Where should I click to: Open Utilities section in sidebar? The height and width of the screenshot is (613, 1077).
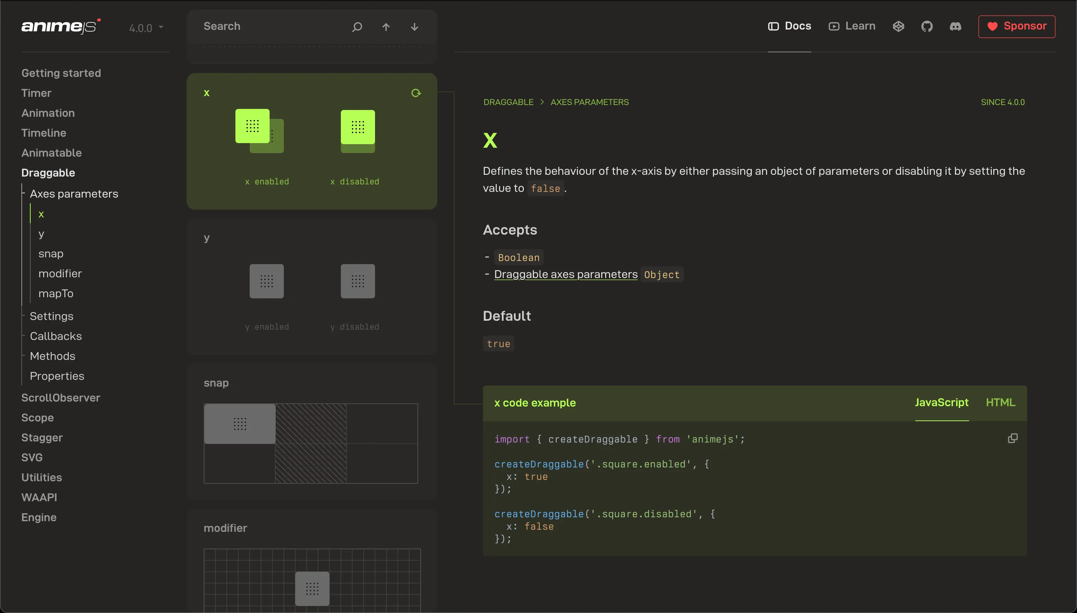41,477
